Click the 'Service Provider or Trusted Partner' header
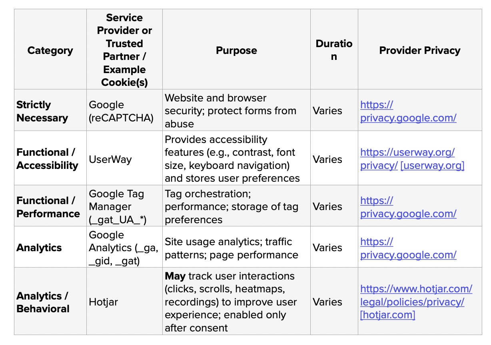Image resolution: width=491 pixels, height=345 pixels. [124, 50]
